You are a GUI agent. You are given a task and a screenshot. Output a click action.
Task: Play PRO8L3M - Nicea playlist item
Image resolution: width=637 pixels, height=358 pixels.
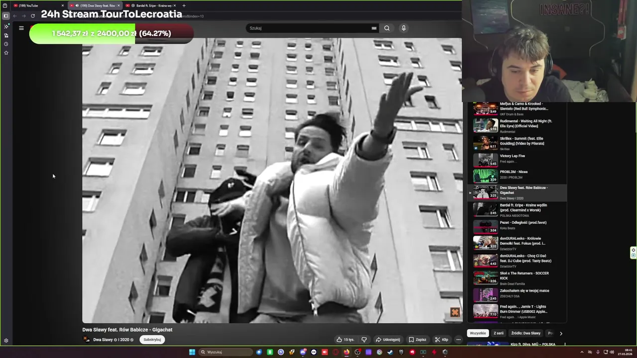pyautogui.click(x=518, y=176)
